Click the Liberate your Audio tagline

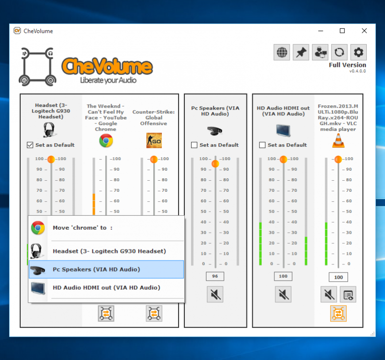(108, 80)
